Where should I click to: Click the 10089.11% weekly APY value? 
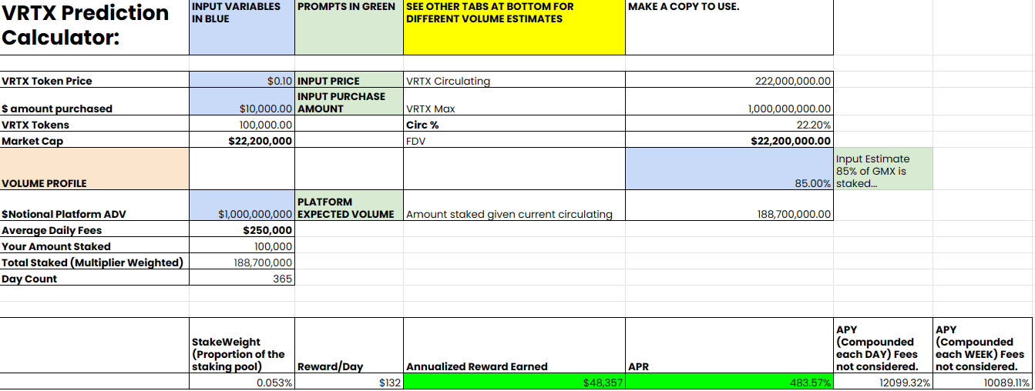pos(983,383)
